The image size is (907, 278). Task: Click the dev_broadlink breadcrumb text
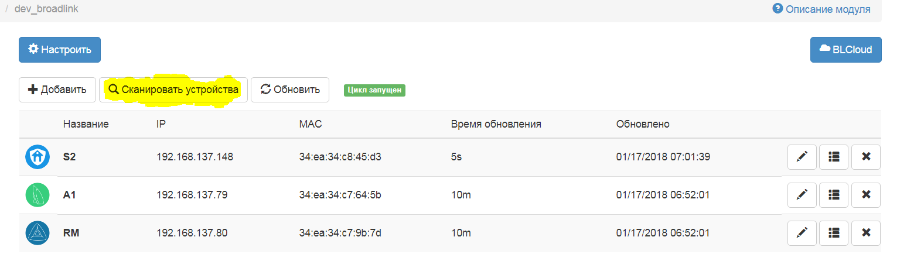tap(46, 9)
